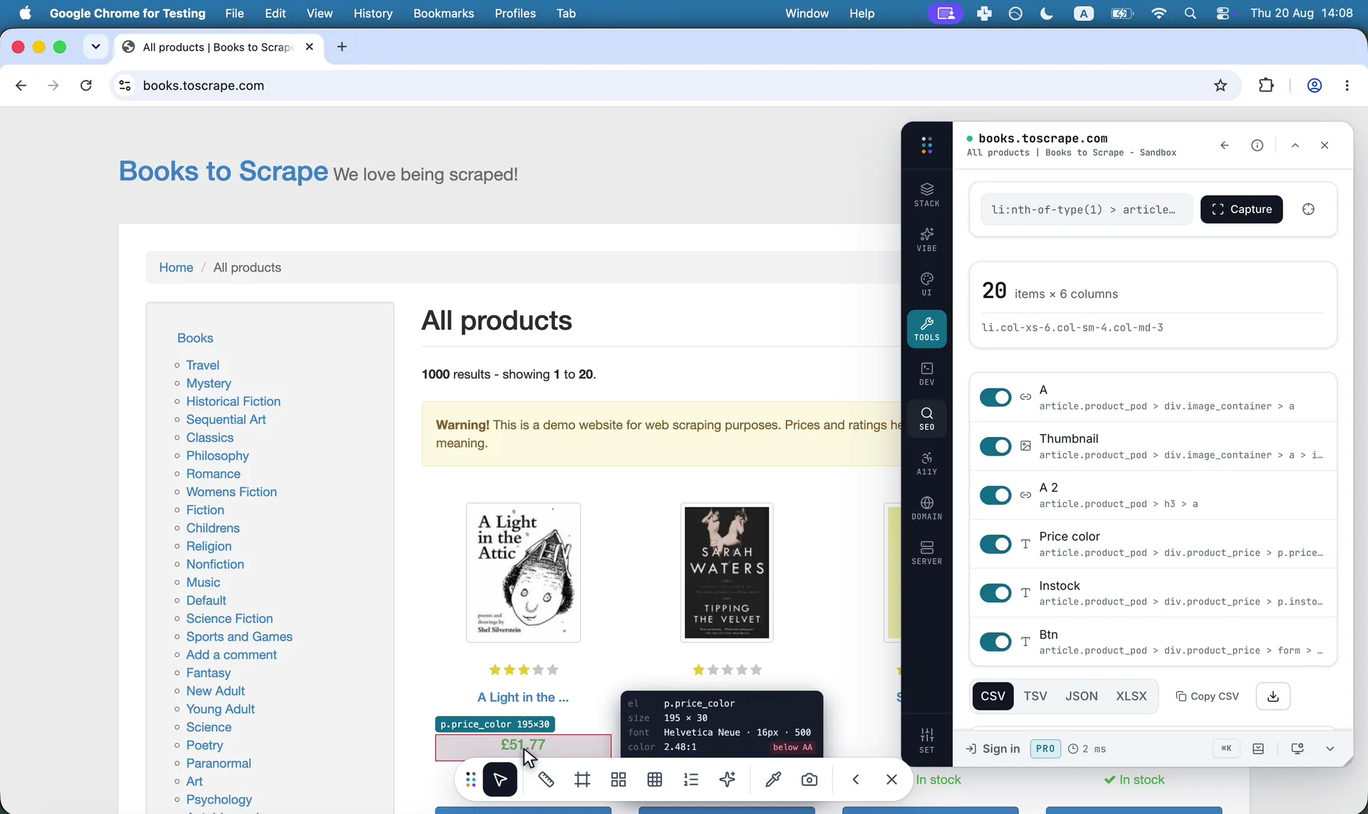Open the SET settings sliders icon
The width and height of the screenshot is (1368, 814).
pyautogui.click(x=926, y=741)
